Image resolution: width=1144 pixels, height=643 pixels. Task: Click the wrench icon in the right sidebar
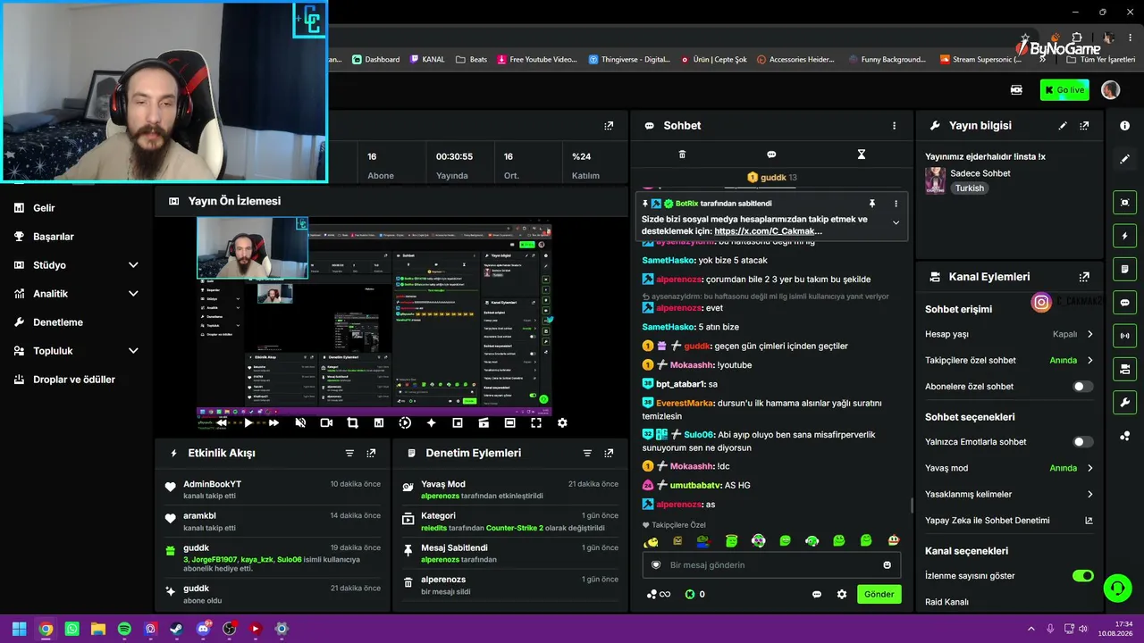pos(1124,403)
